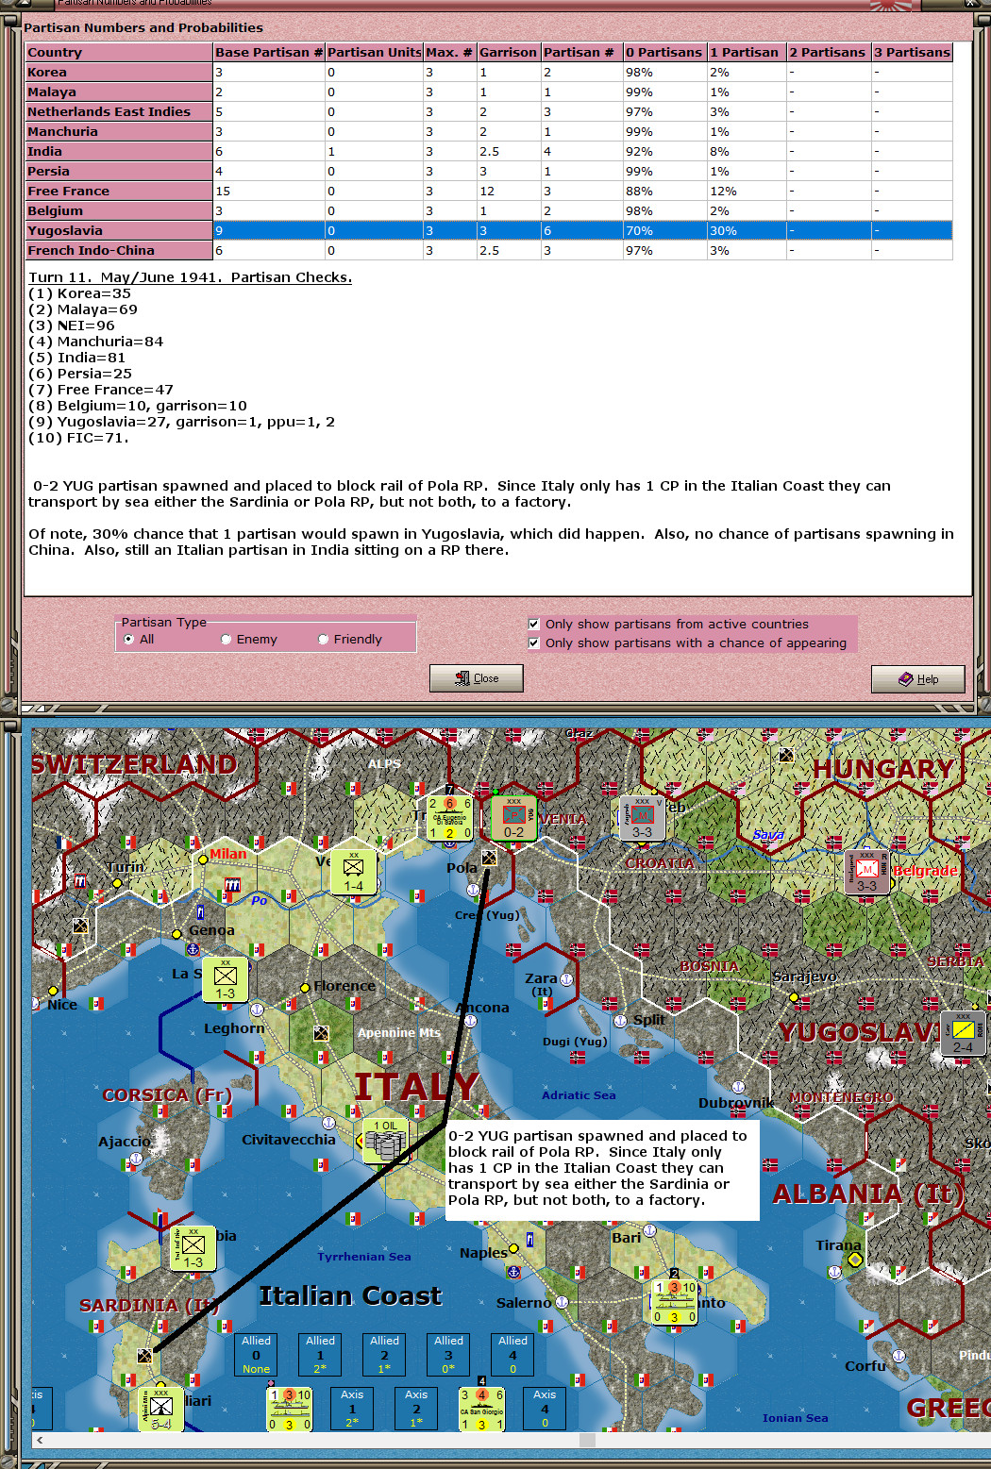Select the Korea row

tap(489, 72)
